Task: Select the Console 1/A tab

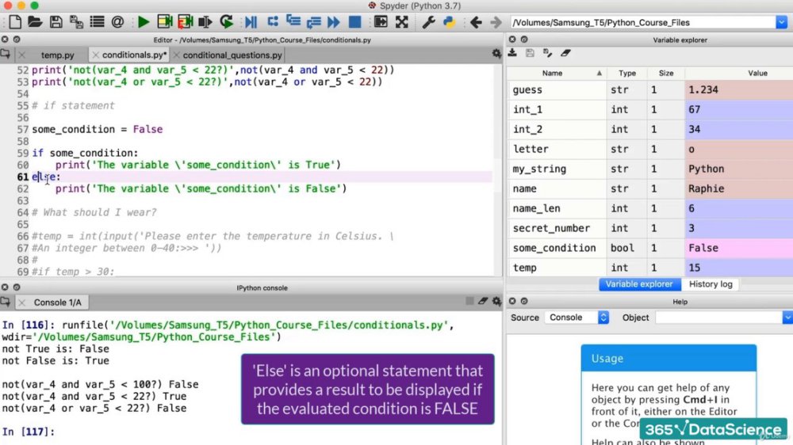Action: [57, 302]
